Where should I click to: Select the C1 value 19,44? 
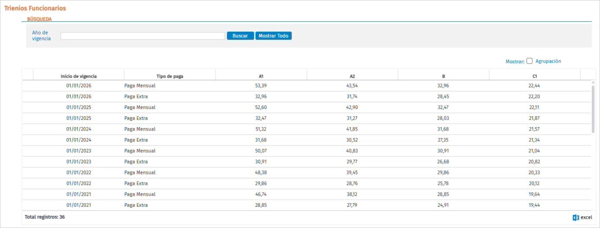[x=534, y=205]
